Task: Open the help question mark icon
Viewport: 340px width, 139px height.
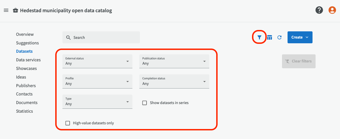Action: tap(319, 10)
